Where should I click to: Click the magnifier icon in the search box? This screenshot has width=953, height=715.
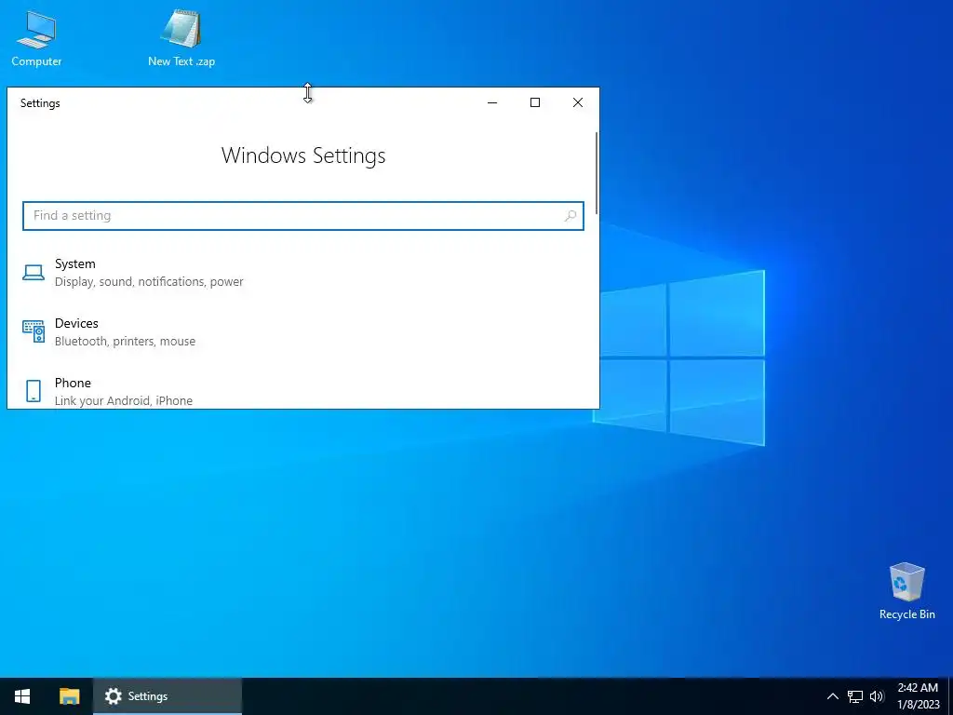[x=570, y=216]
